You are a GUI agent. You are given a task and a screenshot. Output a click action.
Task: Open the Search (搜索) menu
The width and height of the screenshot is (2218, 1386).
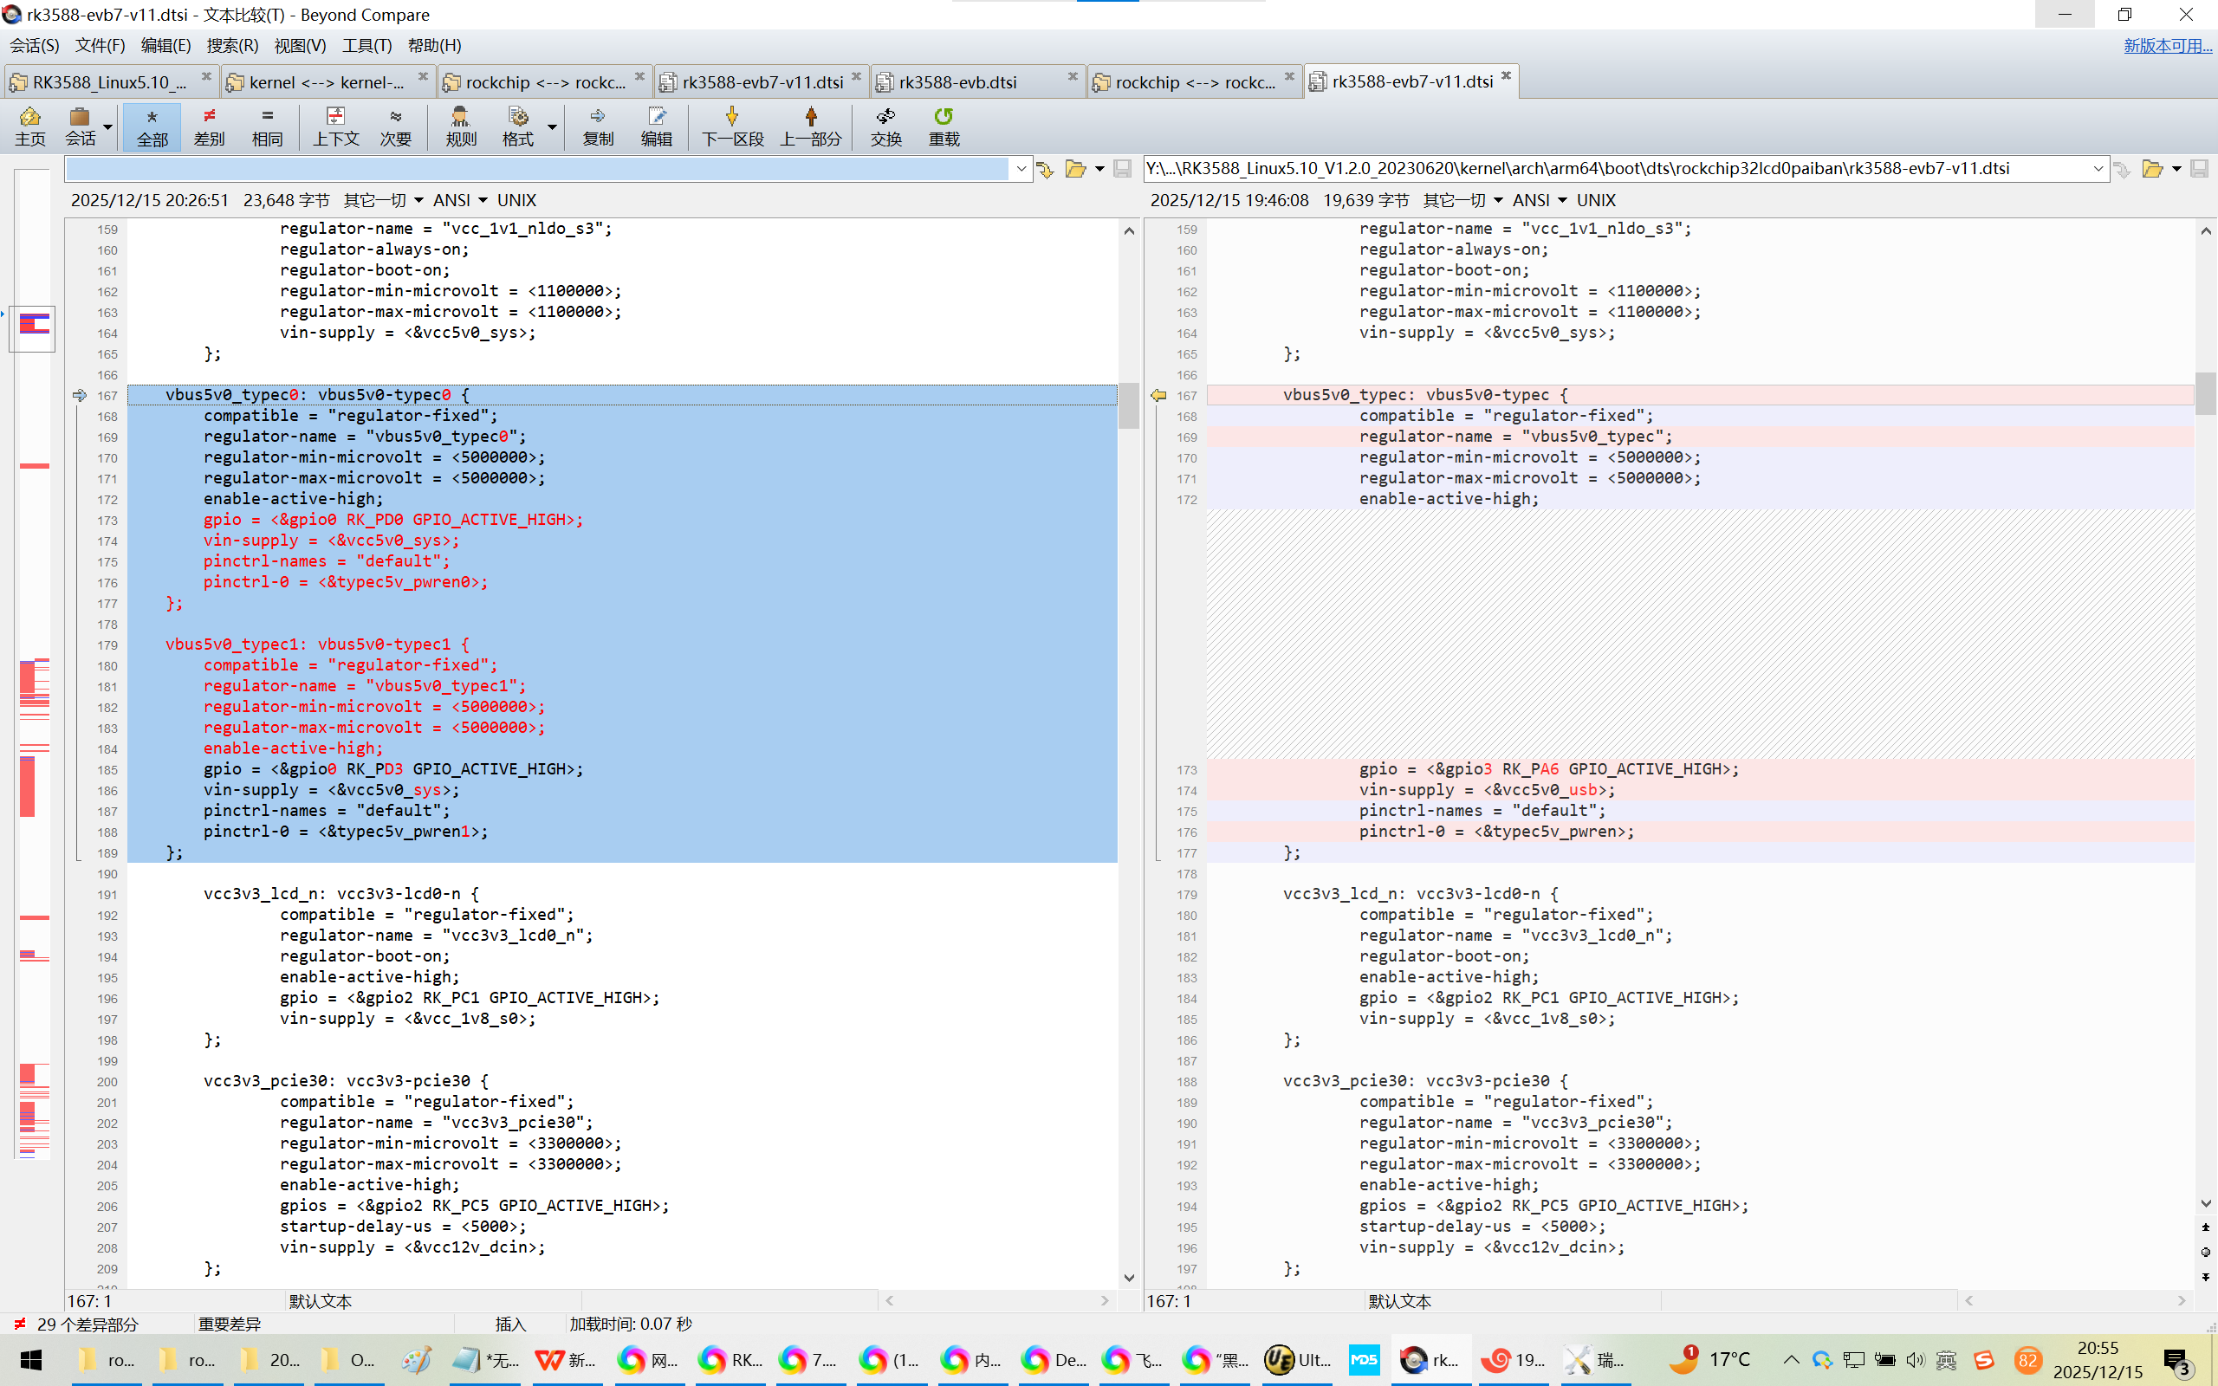click(232, 45)
